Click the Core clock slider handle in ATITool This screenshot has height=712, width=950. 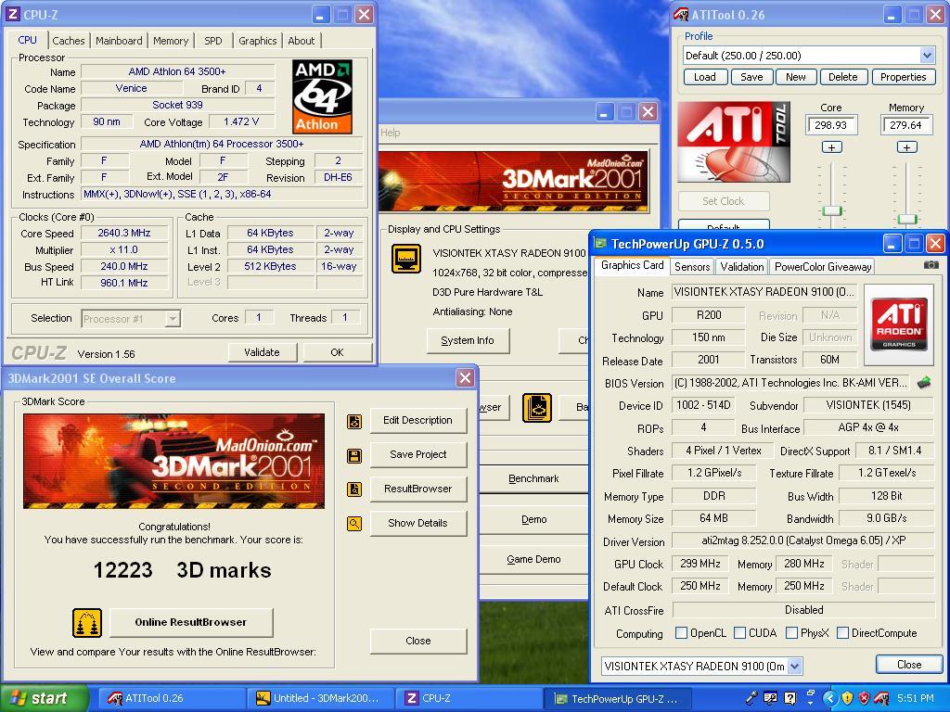click(x=832, y=210)
